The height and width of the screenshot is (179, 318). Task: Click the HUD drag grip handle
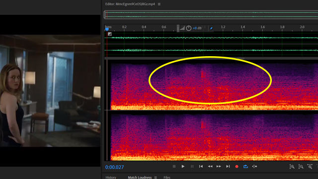pyautogui.click(x=178, y=28)
